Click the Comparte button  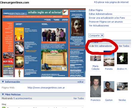point(94,35)
